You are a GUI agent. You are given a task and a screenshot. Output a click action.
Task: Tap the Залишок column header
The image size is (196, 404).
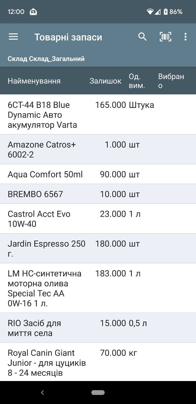click(105, 81)
